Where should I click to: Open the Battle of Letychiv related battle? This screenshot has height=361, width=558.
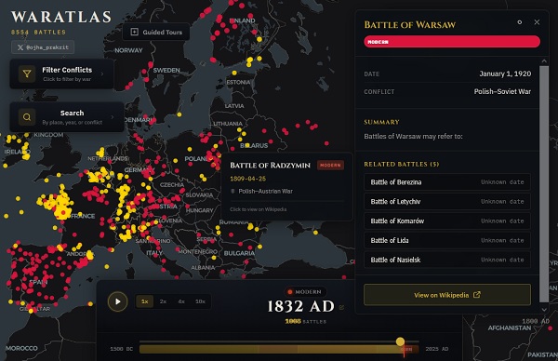pyautogui.click(x=447, y=202)
